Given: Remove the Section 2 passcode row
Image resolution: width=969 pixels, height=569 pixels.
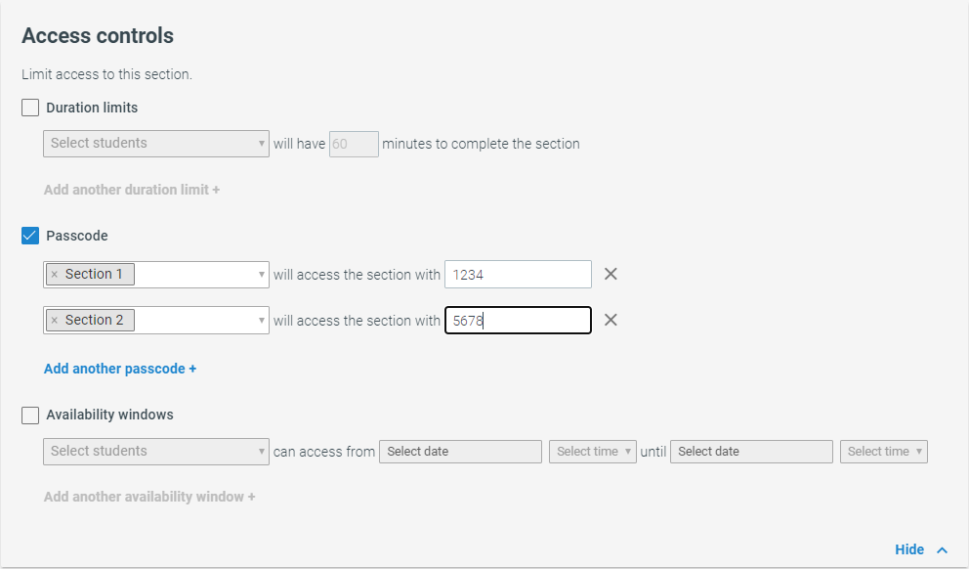Looking at the screenshot, I should [x=611, y=320].
